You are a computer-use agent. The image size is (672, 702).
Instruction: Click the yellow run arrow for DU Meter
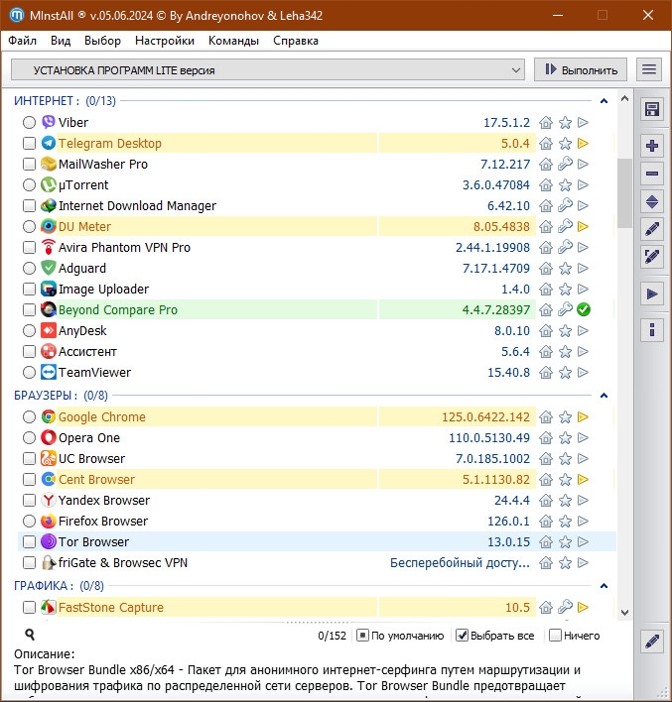pyautogui.click(x=583, y=226)
